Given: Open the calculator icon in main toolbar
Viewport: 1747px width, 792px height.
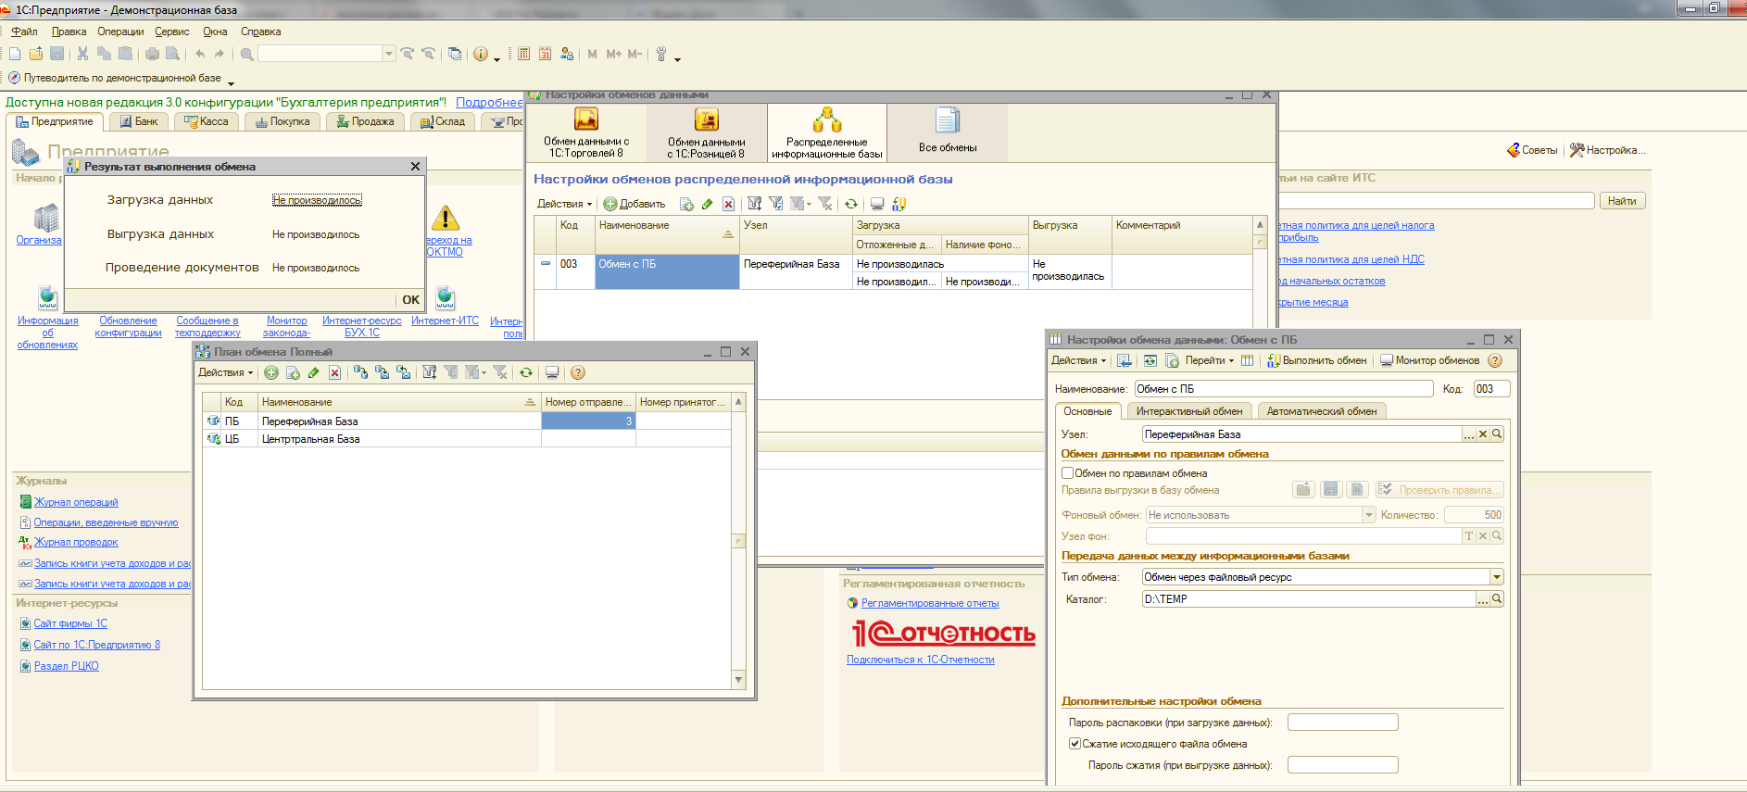Looking at the screenshot, I should click(x=524, y=54).
